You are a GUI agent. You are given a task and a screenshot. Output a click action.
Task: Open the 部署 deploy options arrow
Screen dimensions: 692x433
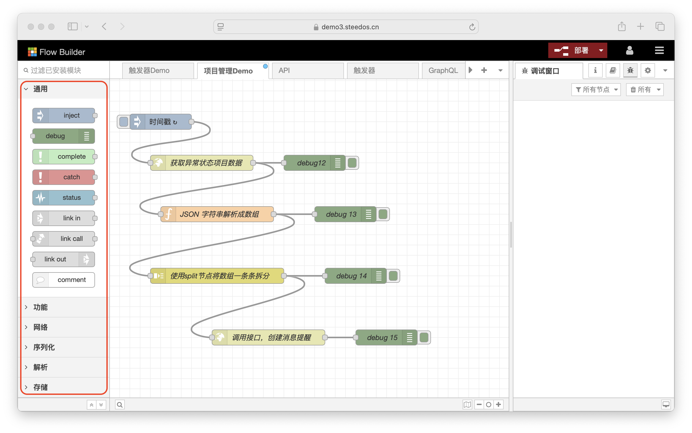(x=601, y=50)
